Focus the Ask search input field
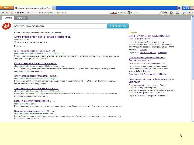 [60, 26]
